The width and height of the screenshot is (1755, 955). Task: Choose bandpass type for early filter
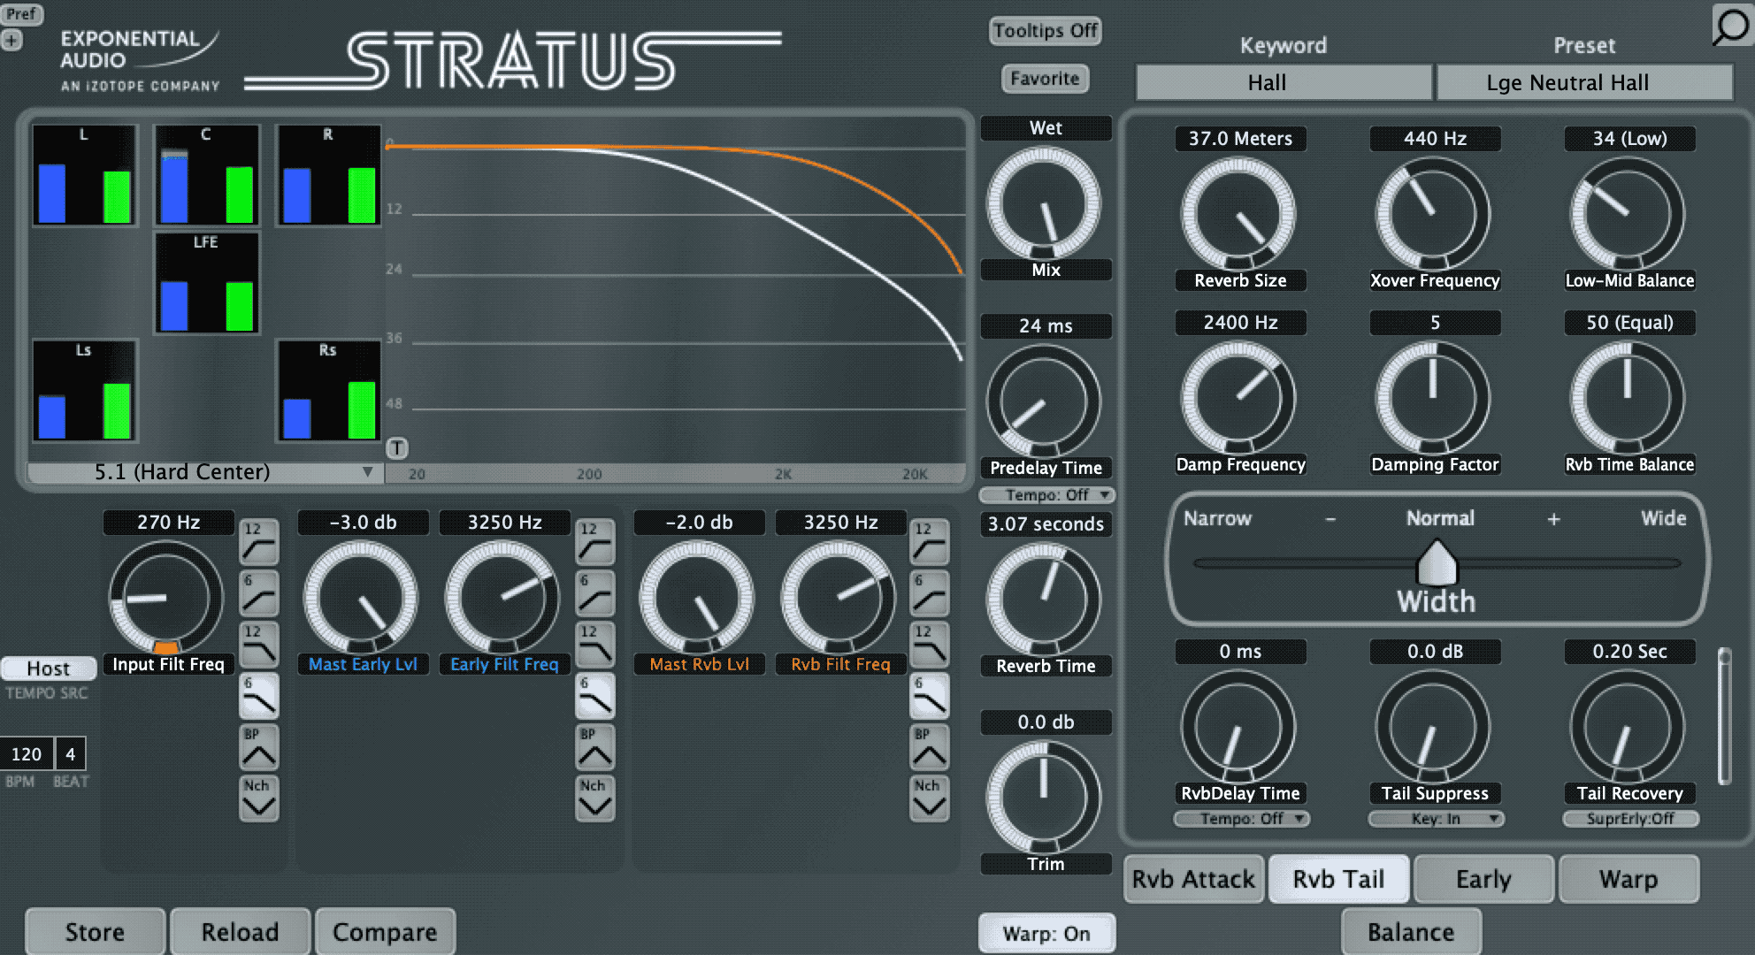pos(594,747)
